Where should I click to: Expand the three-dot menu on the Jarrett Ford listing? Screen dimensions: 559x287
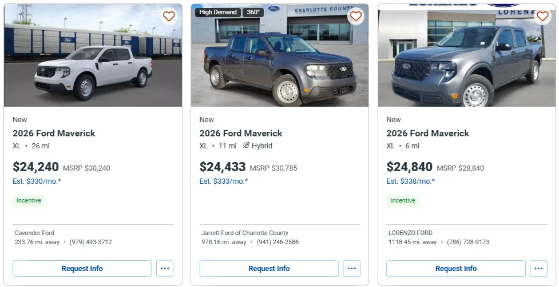point(351,268)
